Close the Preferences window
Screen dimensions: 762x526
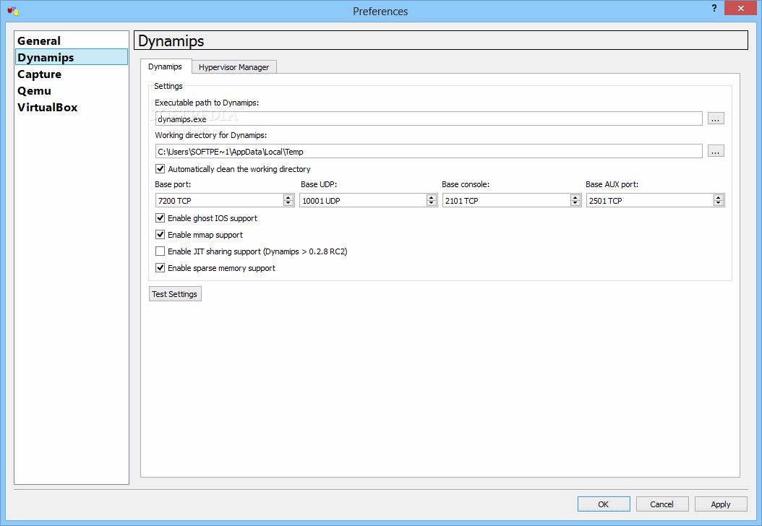click(740, 8)
